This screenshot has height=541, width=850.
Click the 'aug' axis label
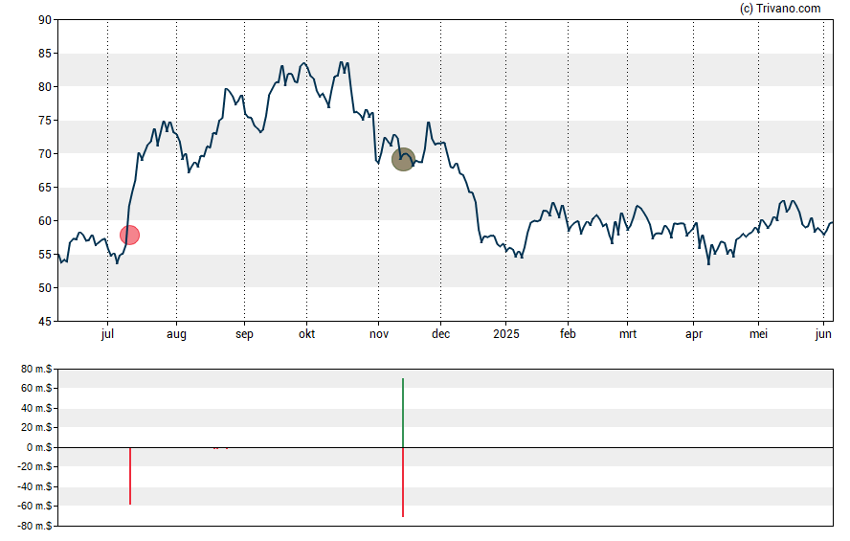pos(176,334)
